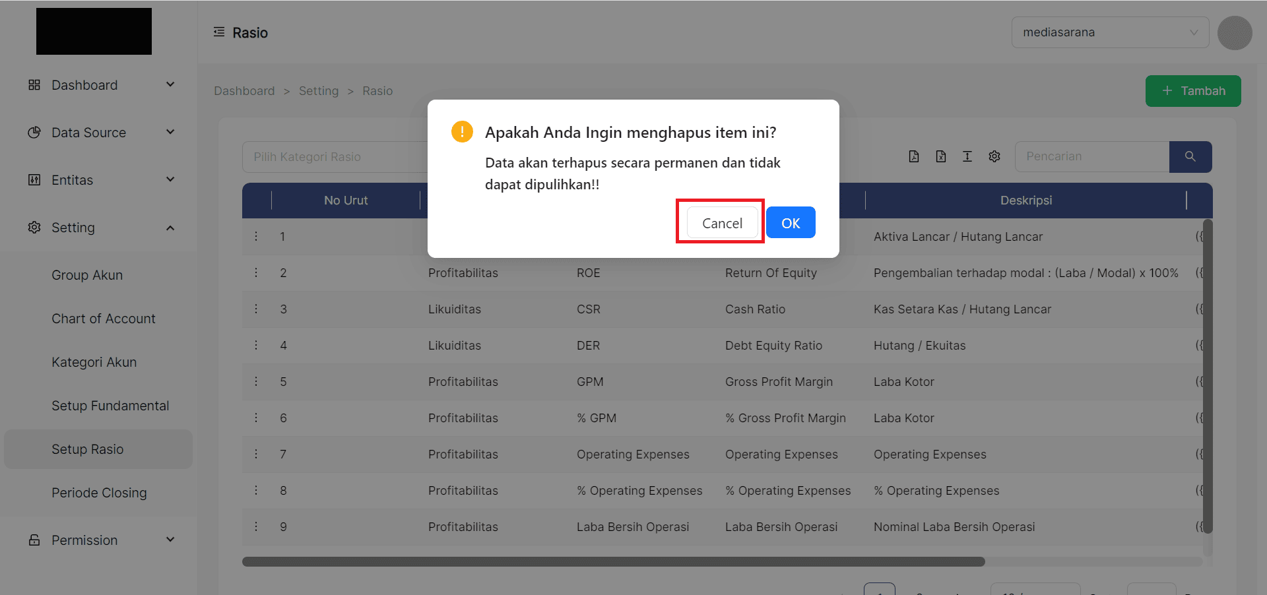1267x595 pixels.
Task: Click the magnifier search button
Action: point(1190,156)
